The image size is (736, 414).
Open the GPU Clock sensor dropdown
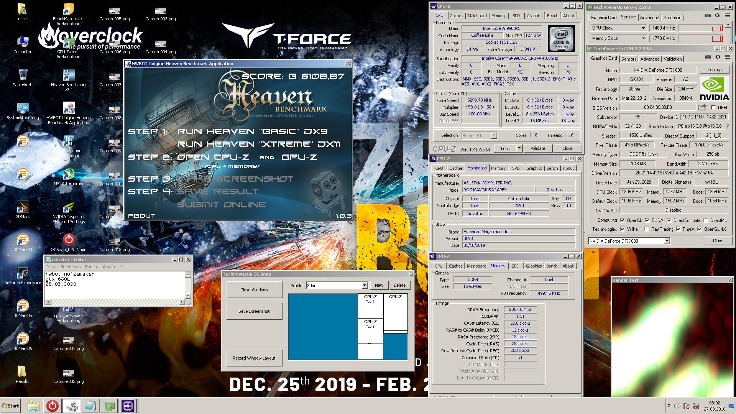tap(643, 28)
